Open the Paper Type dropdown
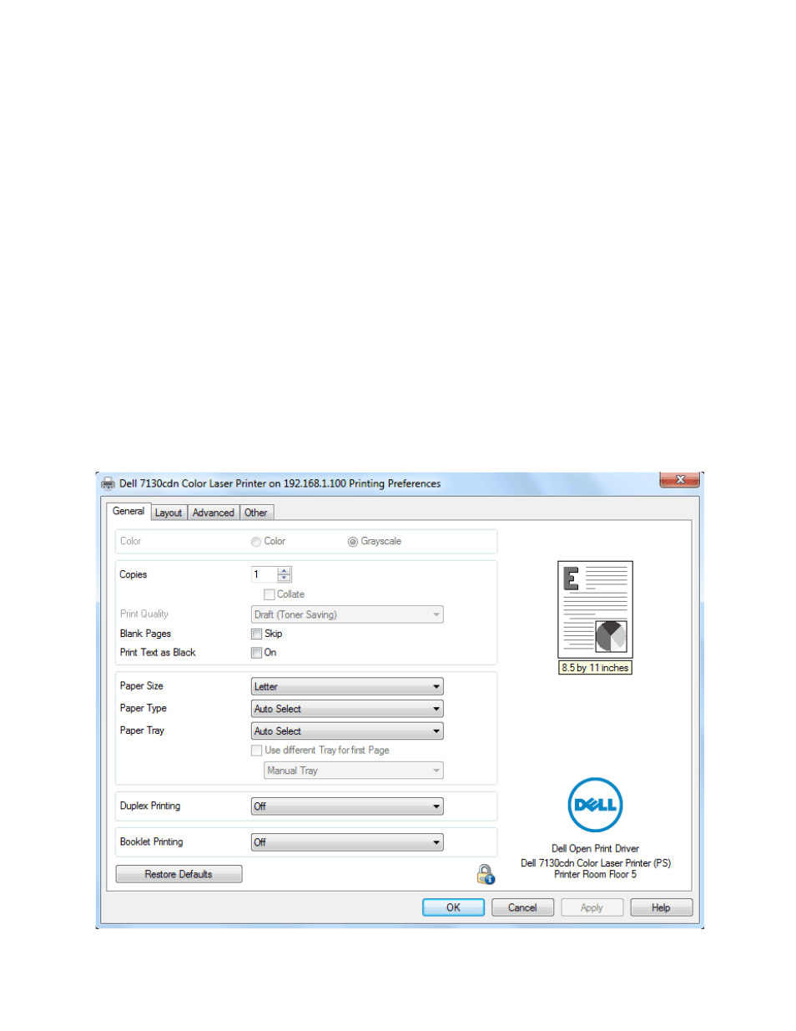 347,709
